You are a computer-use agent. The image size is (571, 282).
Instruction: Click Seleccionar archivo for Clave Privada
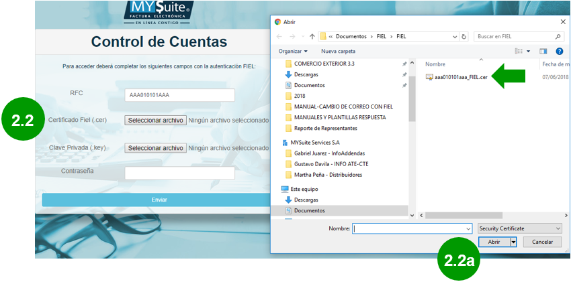[x=155, y=148]
